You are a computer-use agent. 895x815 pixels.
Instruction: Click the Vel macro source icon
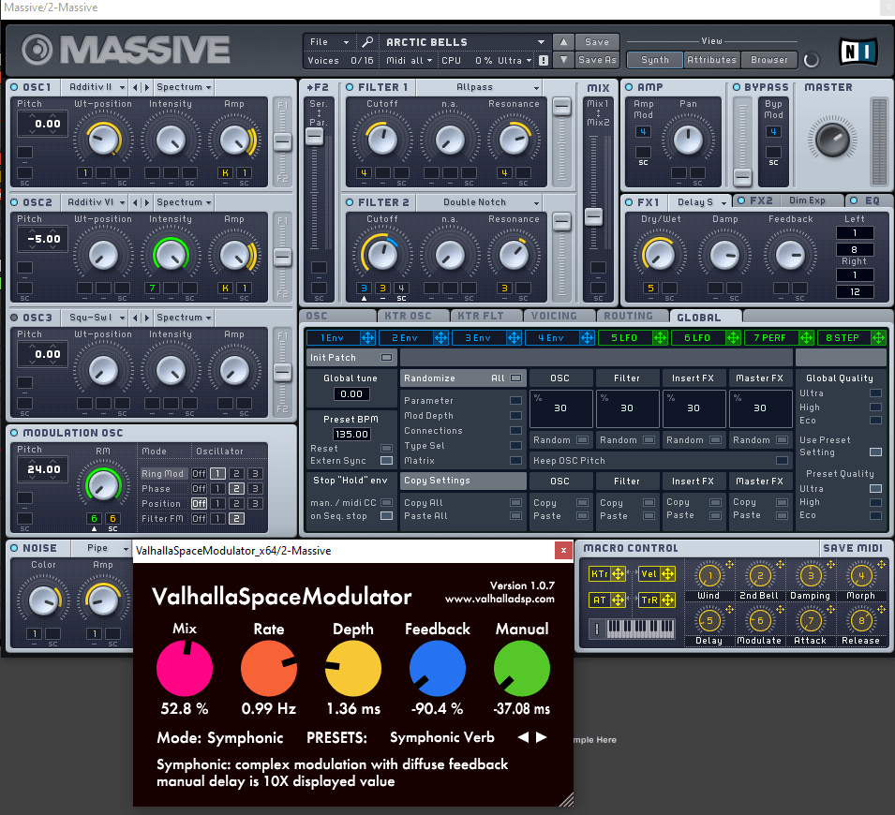649,574
